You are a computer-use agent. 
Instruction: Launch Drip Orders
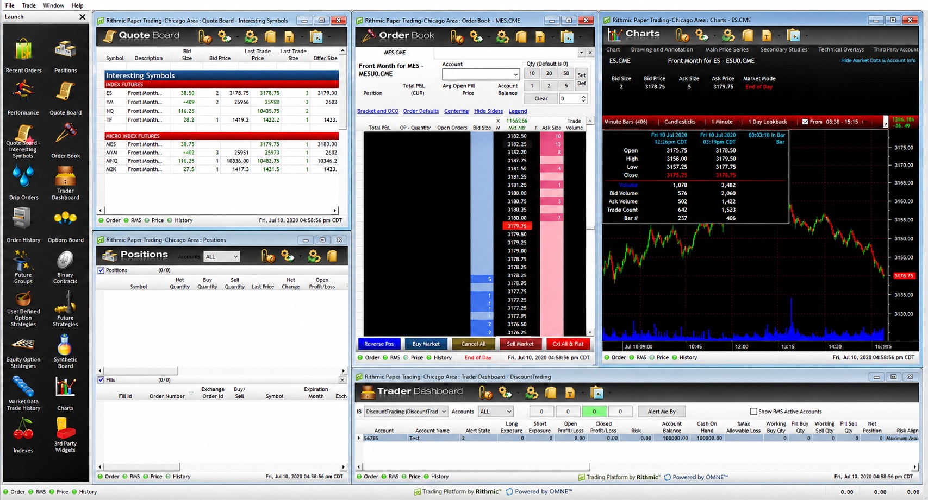[23, 183]
